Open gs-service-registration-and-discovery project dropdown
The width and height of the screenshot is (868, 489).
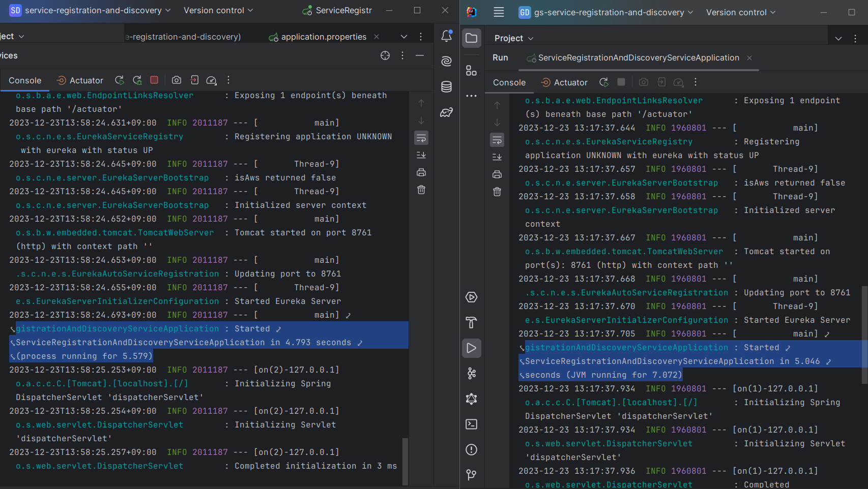[x=606, y=12]
